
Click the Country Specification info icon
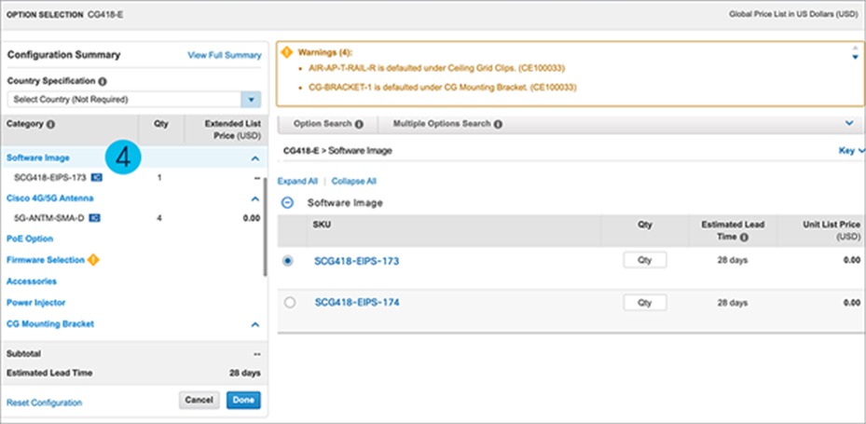coord(103,81)
